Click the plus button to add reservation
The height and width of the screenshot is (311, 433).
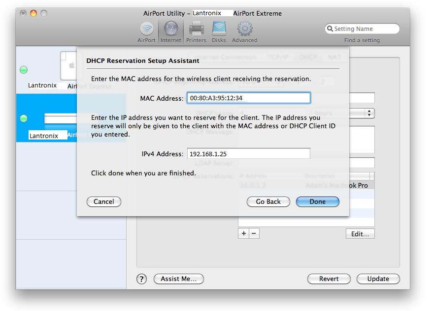243,233
